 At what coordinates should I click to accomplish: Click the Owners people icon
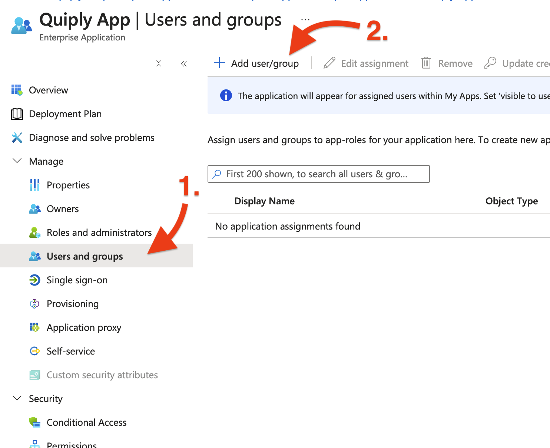pos(35,209)
